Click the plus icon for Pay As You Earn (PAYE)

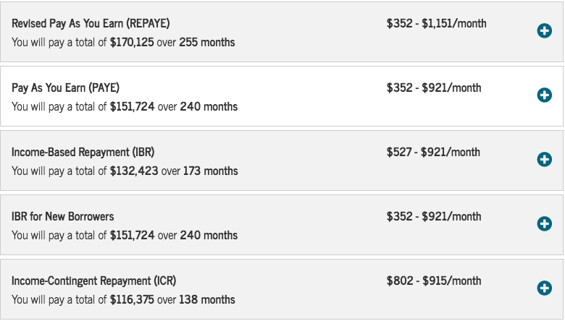544,95
